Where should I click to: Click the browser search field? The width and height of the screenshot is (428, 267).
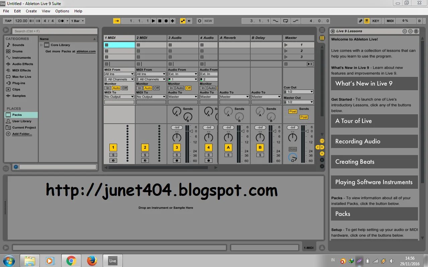tap(55, 31)
